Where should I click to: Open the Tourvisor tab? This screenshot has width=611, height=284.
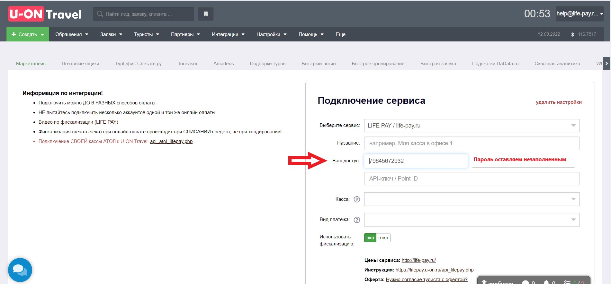188,64
